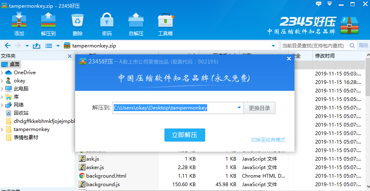Close the 文件夹 folder panel
This screenshot has width=370, height=191.
tap(69, 56)
